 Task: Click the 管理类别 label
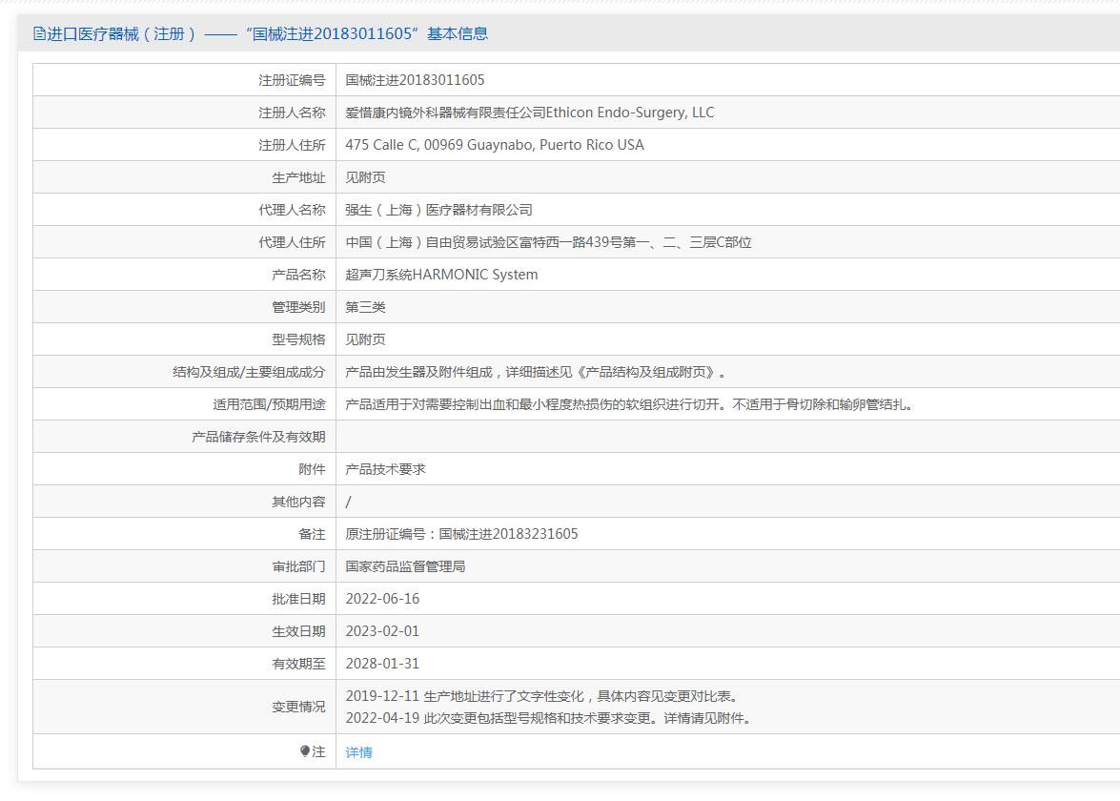298,307
